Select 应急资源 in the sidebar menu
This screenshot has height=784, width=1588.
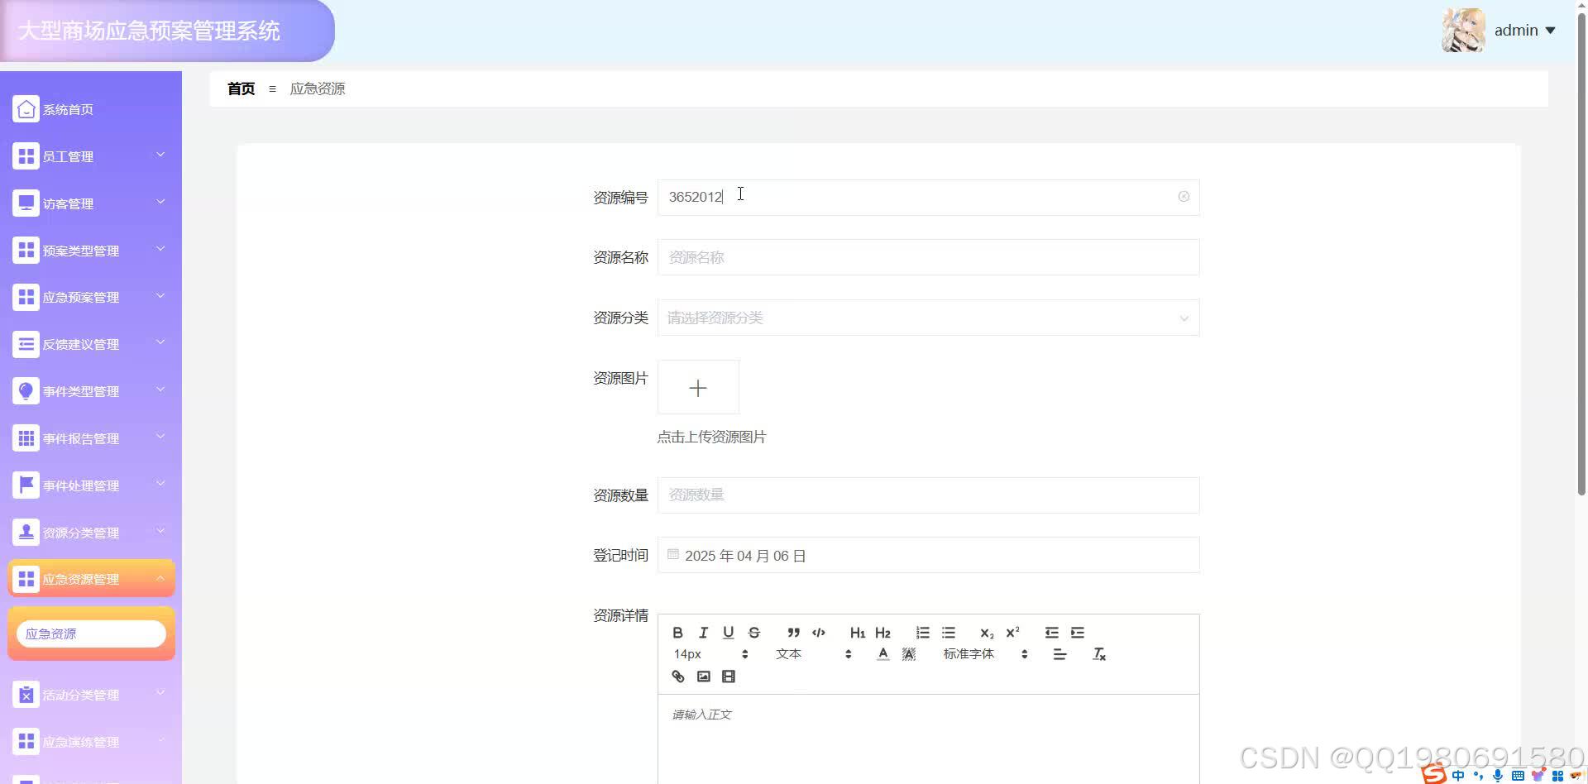pos(91,633)
